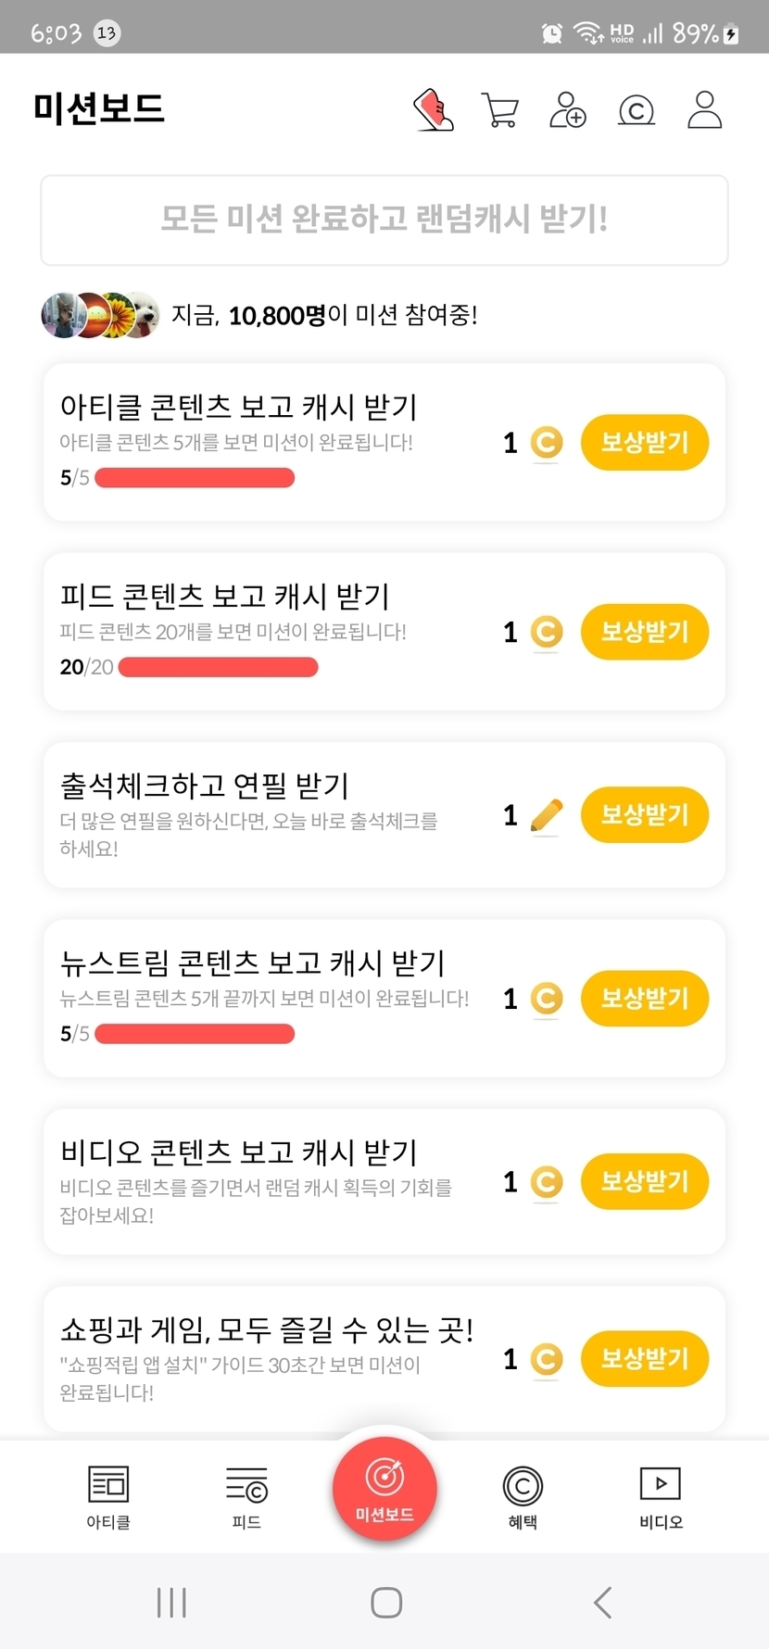Screen dimensions: 769x1649
Task: Tap the 피드 콘텐츠 20/20 progress bar
Action: 219,667
